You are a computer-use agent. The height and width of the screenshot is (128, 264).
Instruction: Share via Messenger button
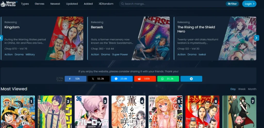pos(122,79)
